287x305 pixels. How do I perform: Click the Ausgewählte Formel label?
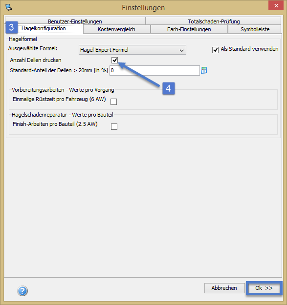[x=33, y=48]
